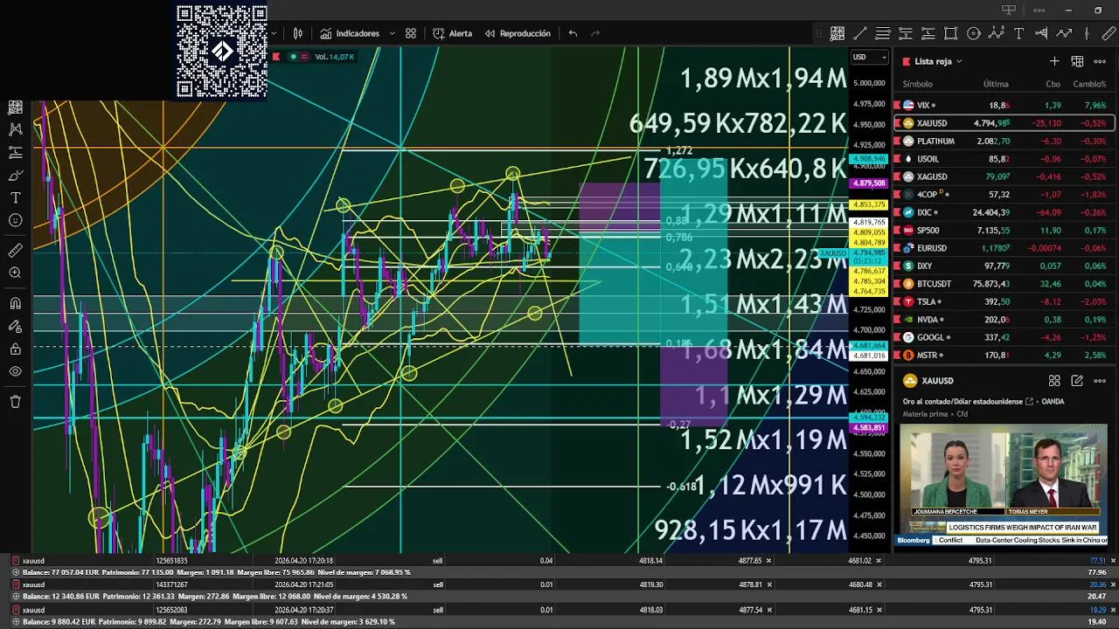Expand the Balance 9 880.42 EUR account row

click(x=16, y=621)
